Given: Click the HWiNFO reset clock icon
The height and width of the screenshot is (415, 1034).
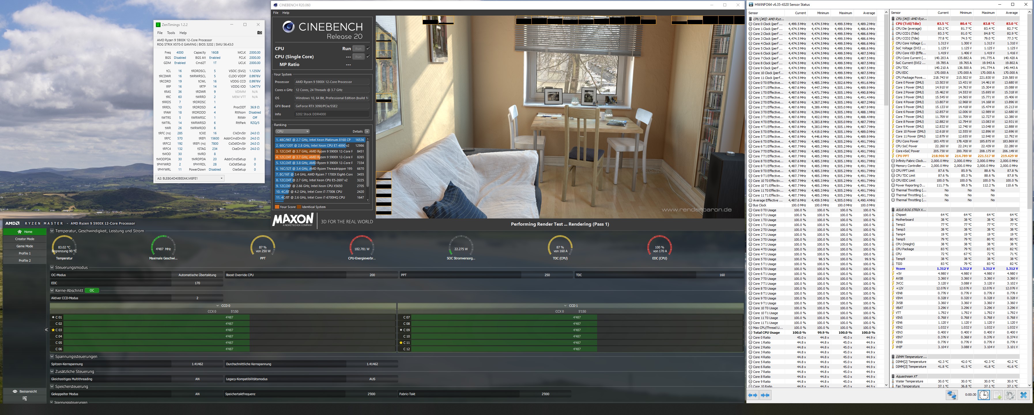Looking at the screenshot, I should pos(984,395).
